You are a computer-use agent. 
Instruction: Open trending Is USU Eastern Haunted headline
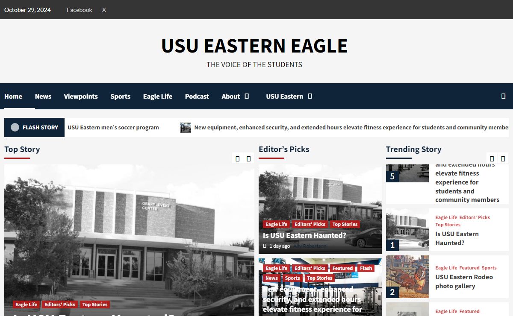click(457, 238)
